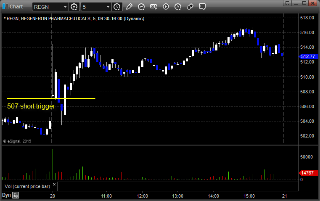
Task: Click the blue Chart window link icon
Action: pos(5,7)
